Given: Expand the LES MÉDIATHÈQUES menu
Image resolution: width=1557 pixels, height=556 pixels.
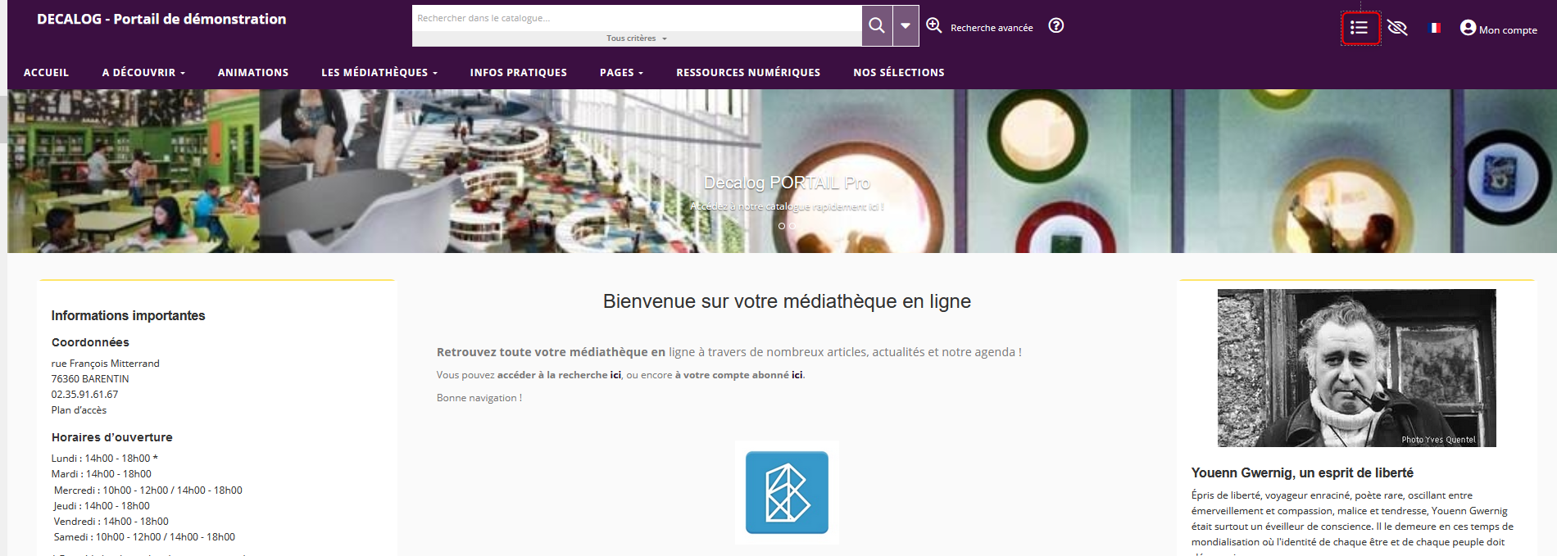Looking at the screenshot, I should coord(379,73).
